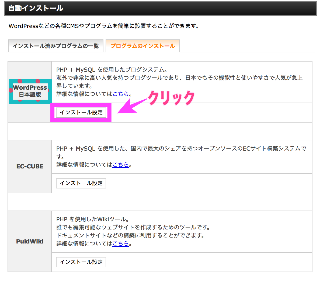Image resolution: width=320 pixels, height=291 pixels.
Task: Open the インストール済みプログラムの一覧 tab
Action: pyautogui.click(x=56, y=46)
